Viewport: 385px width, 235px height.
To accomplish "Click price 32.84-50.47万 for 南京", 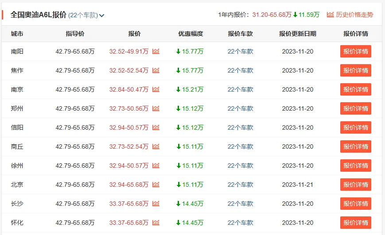I will [129, 89].
